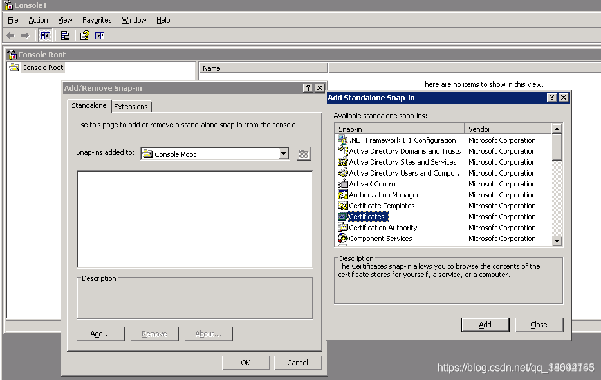601x380 pixels.
Task: Click the Console Root child window icon
Action: tap(12, 55)
